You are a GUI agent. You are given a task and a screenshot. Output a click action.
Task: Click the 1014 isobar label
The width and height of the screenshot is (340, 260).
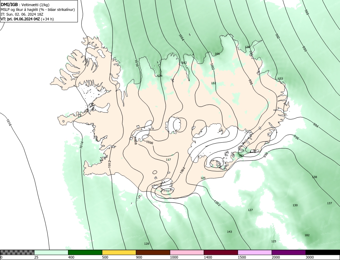(81, 145)
